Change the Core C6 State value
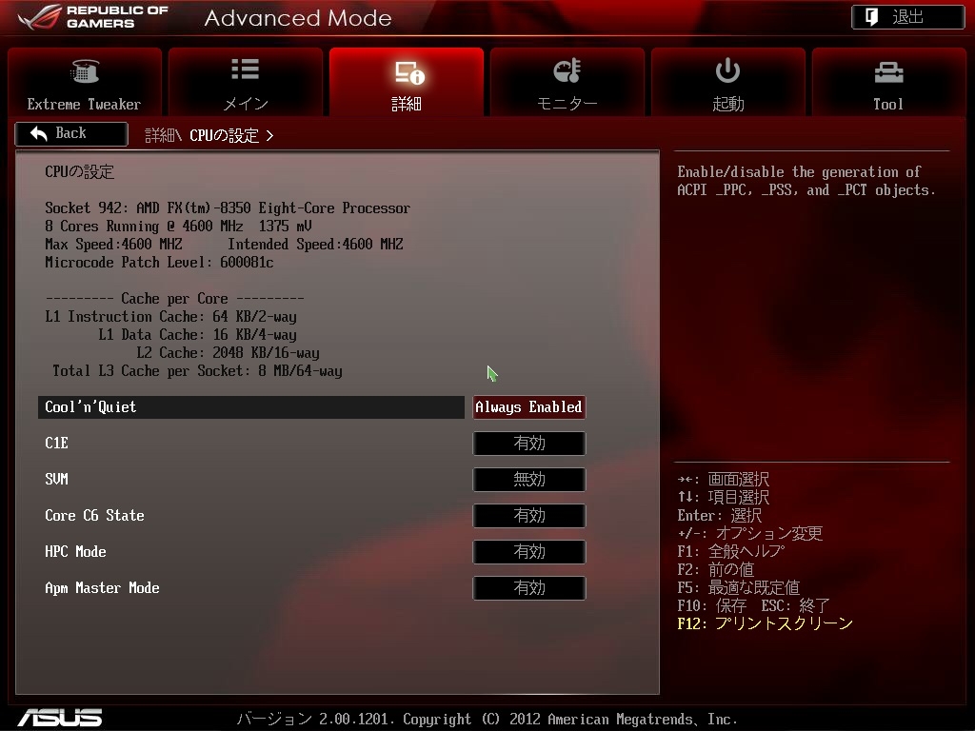975x731 pixels. pyautogui.click(x=528, y=516)
